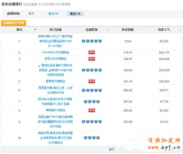Select the 昨天 time range

point(31,14)
